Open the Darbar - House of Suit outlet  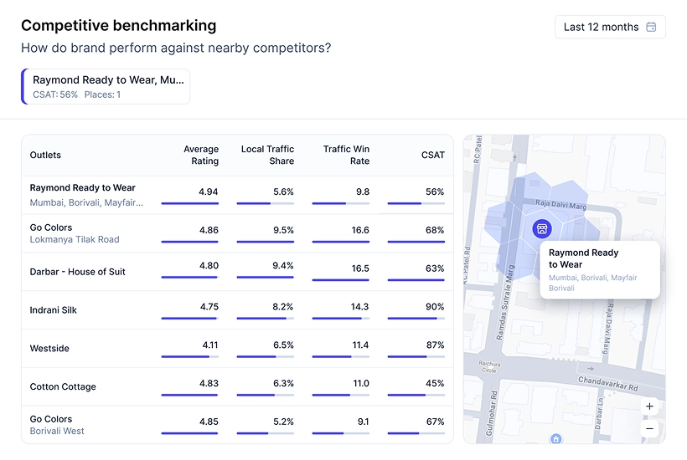point(78,272)
